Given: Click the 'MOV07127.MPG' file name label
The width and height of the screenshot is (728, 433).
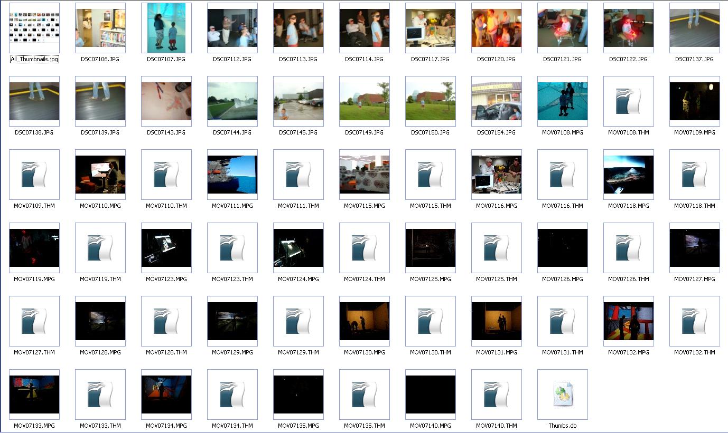Looking at the screenshot, I should 695,279.
